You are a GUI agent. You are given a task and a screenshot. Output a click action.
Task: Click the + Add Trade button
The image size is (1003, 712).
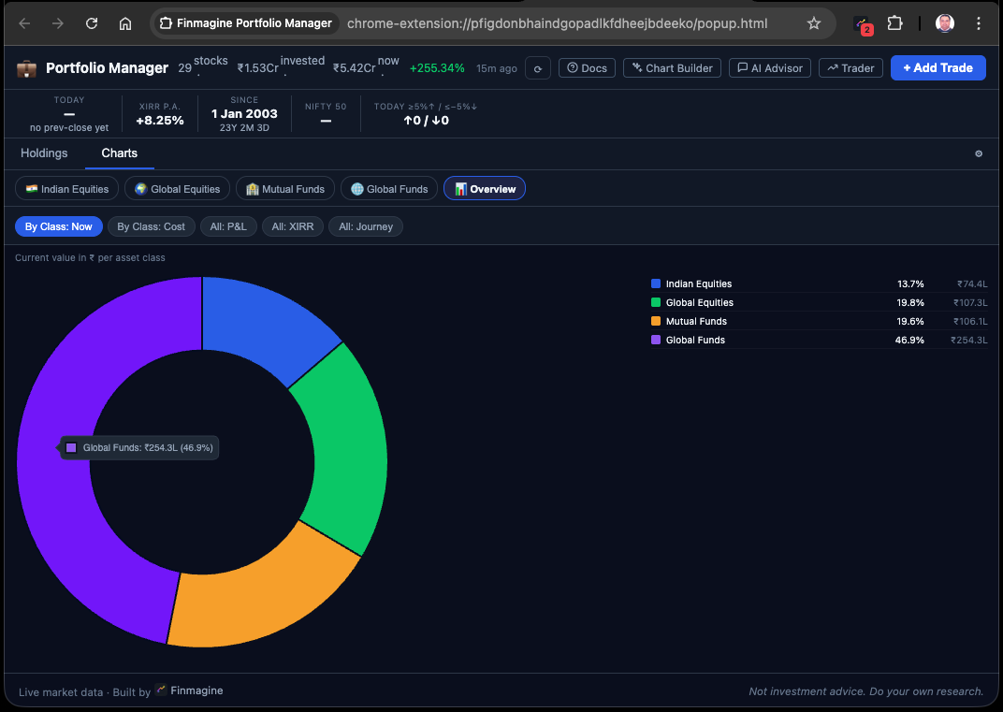[x=938, y=67]
